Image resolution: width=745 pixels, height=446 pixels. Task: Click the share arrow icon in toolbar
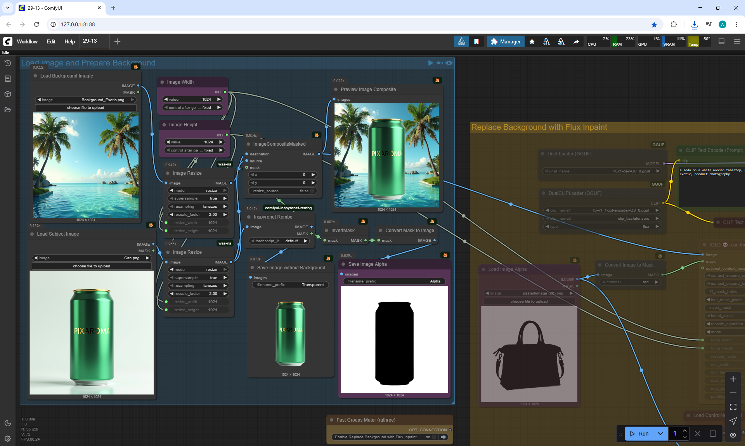pyautogui.click(x=576, y=41)
